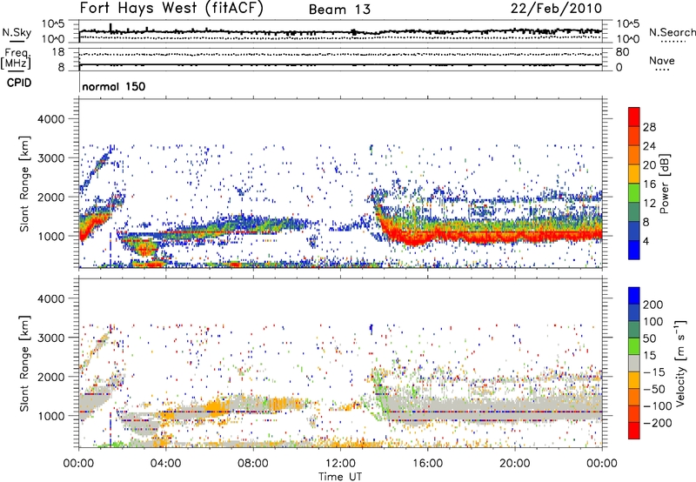Click the '2000' tick in the power panel
This screenshot has height=482, width=696.
click(x=50, y=197)
